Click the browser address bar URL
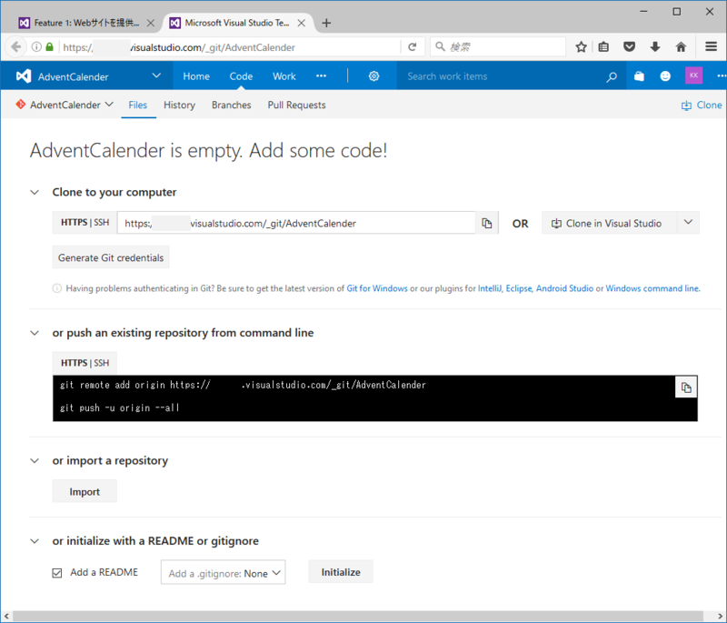The height and width of the screenshot is (623, 727). [230, 47]
